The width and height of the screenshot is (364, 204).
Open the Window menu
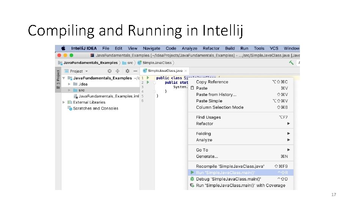[292, 48]
